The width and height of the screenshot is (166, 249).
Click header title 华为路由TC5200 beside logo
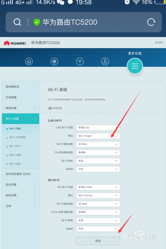46,43
